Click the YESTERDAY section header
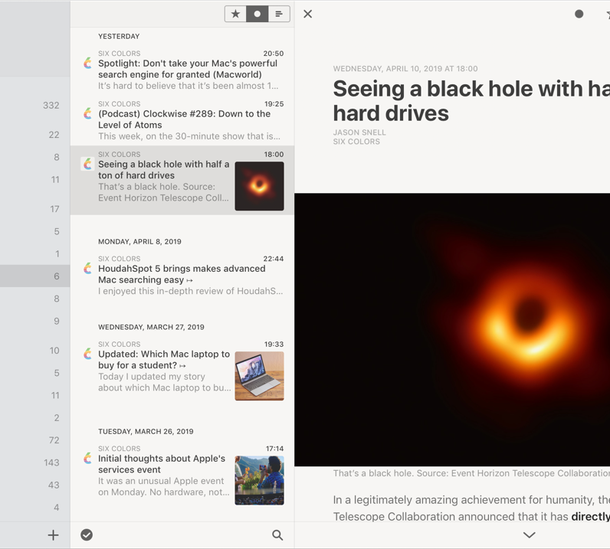Screen dimensions: 610x549 pyautogui.click(x=119, y=37)
